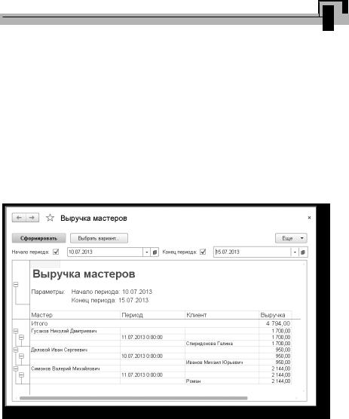The height and width of the screenshot is (419, 349).
Task: Open dropdown arrow of Конец периода field
Action: [295, 252]
